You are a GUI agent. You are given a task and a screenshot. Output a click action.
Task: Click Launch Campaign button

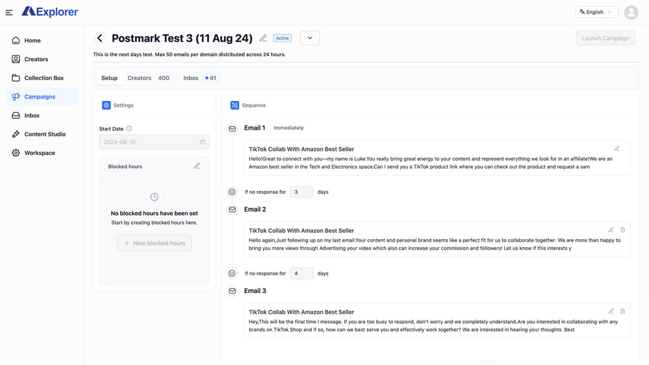coord(605,38)
